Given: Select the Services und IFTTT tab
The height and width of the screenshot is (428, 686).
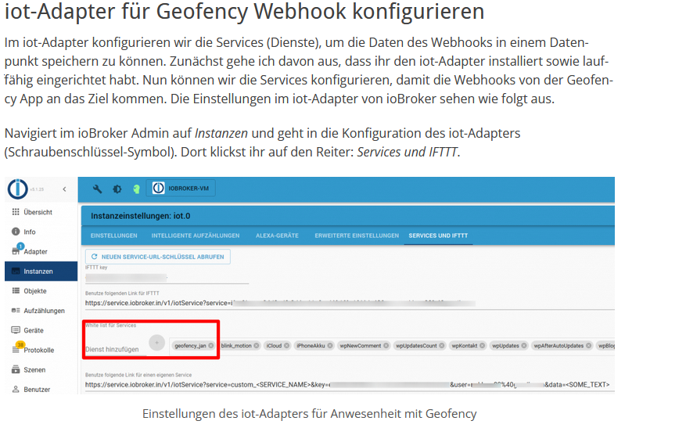Looking at the screenshot, I should [x=438, y=236].
